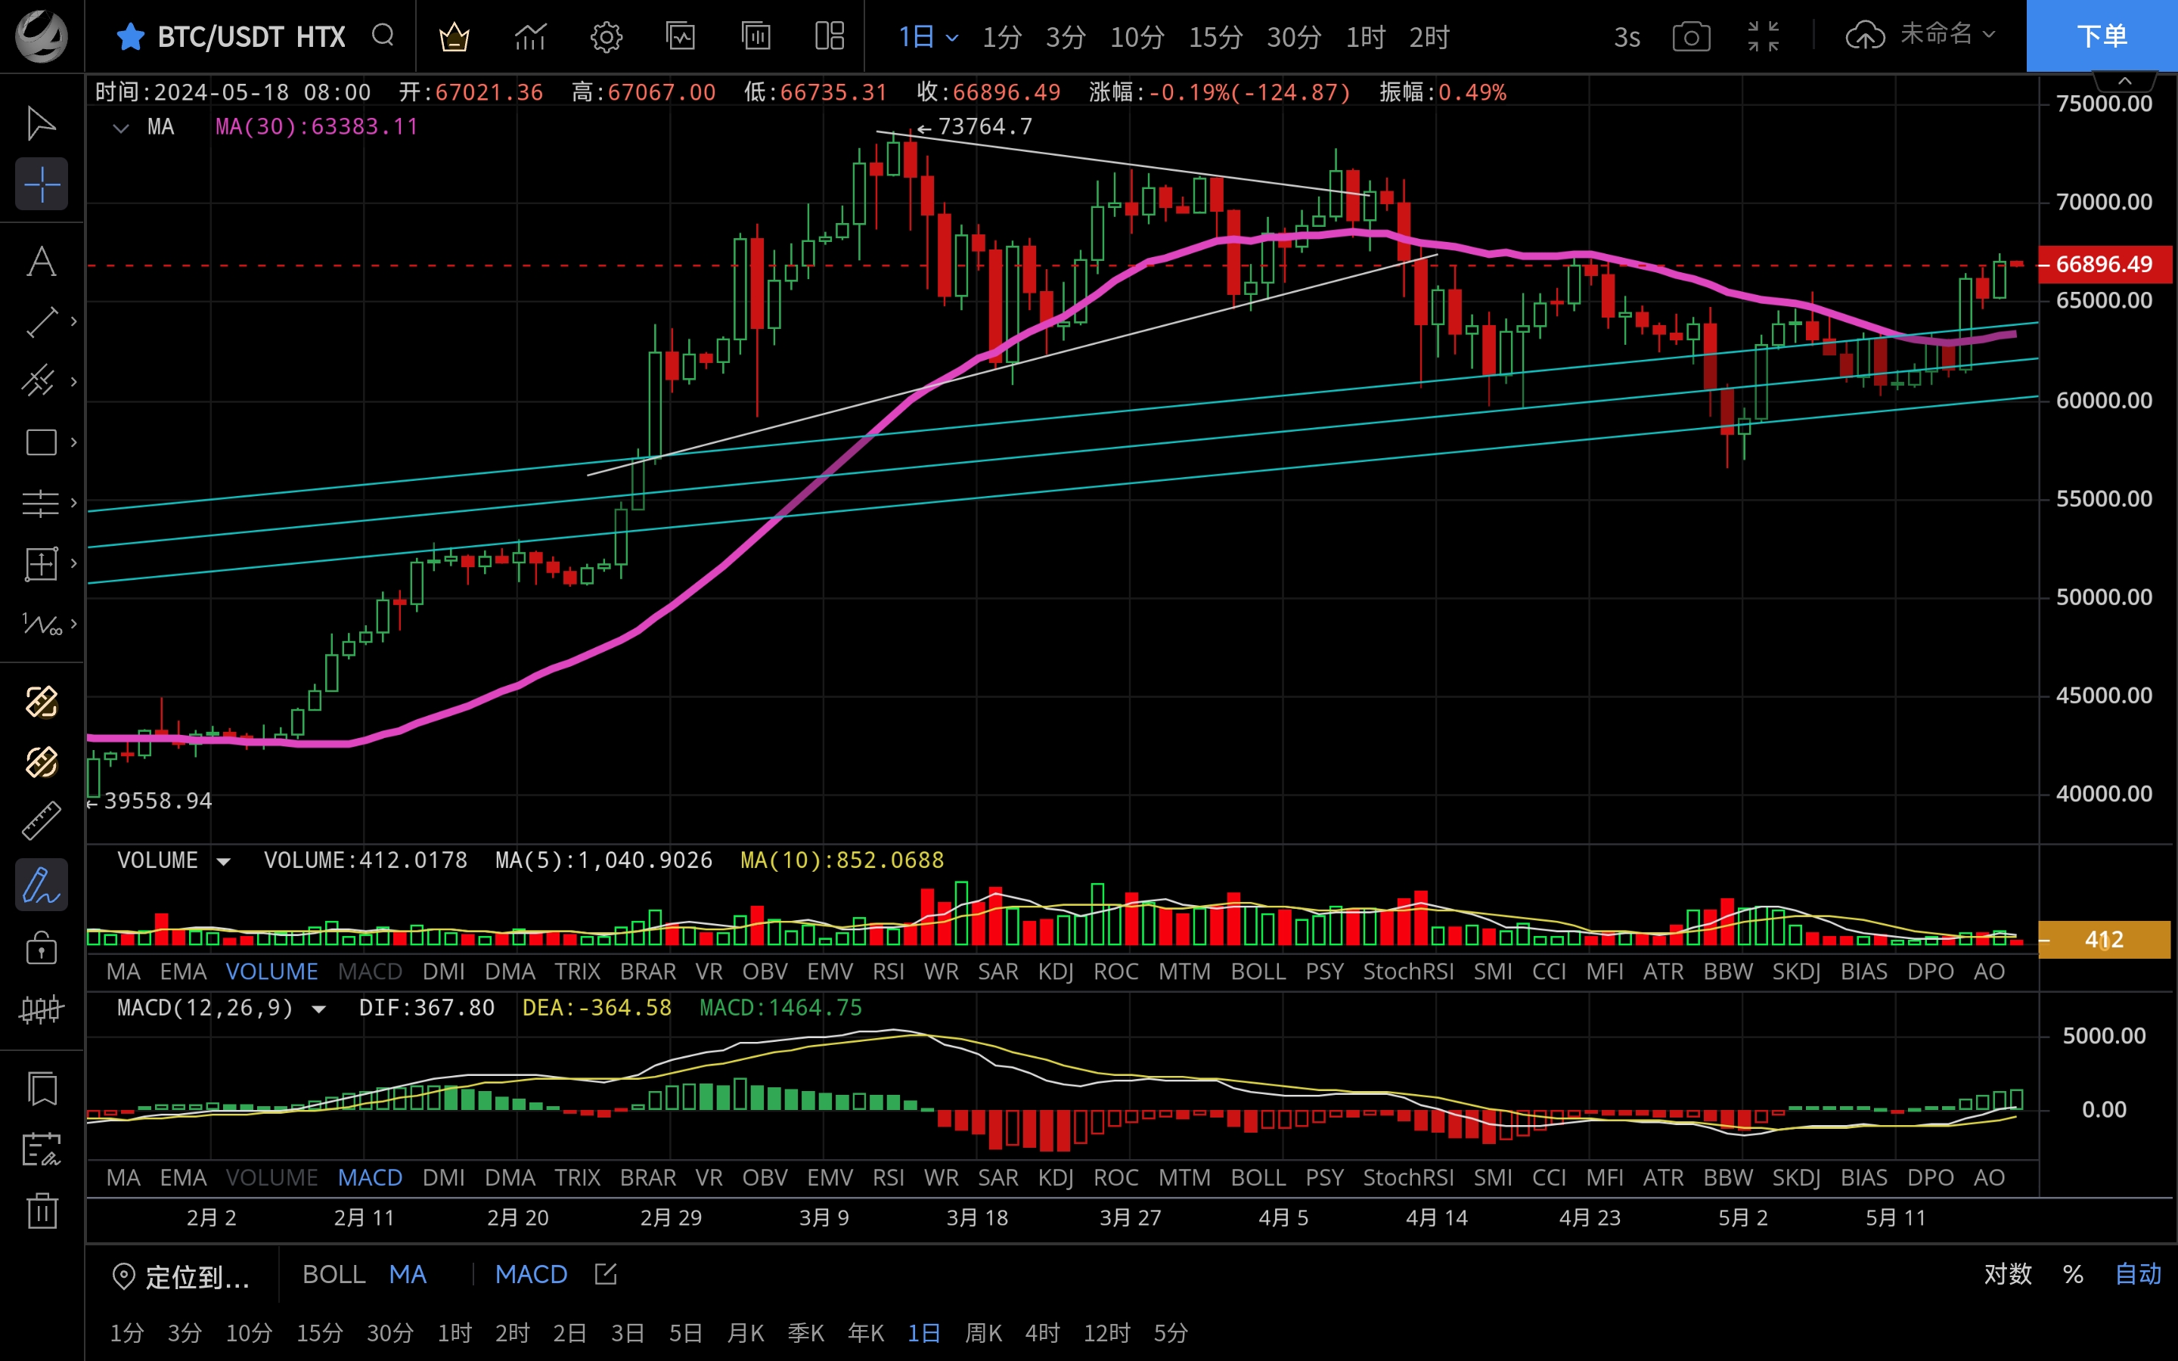Select the text annotation tool
This screenshot has width=2178, height=1361.
coord(42,262)
